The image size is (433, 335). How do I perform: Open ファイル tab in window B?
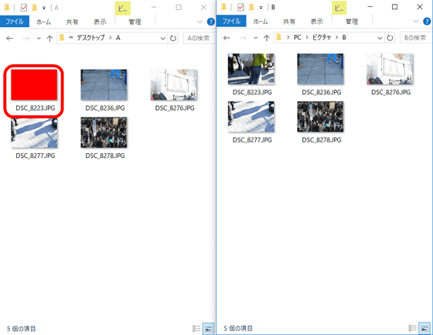pos(231,22)
